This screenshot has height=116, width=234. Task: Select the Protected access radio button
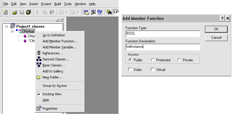coord(153,60)
